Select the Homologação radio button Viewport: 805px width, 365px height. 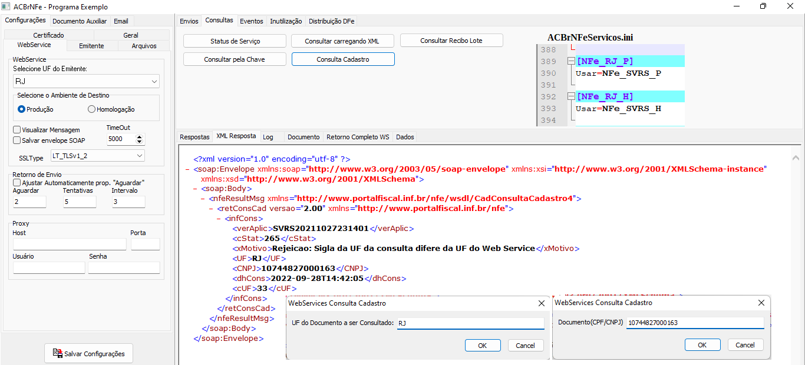pos(91,109)
